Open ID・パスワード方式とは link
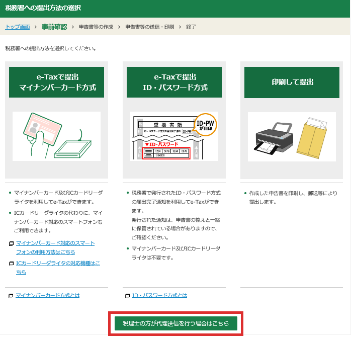This screenshot has height=342, width=352. tap(159, 295)
